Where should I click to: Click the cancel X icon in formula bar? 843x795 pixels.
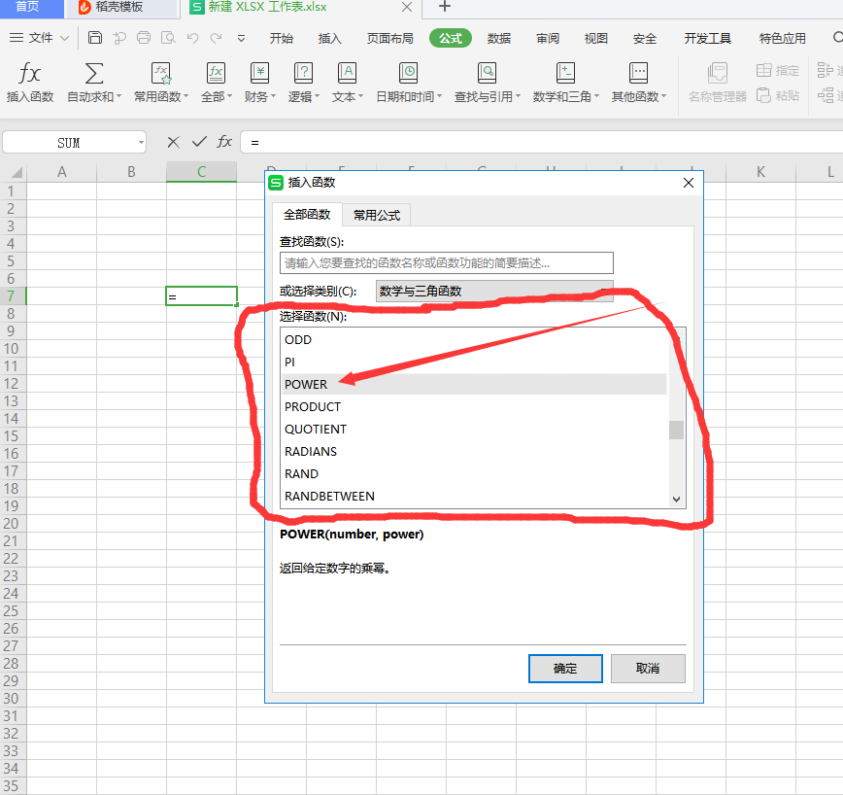pyautogui.click(x=173, y=142)
